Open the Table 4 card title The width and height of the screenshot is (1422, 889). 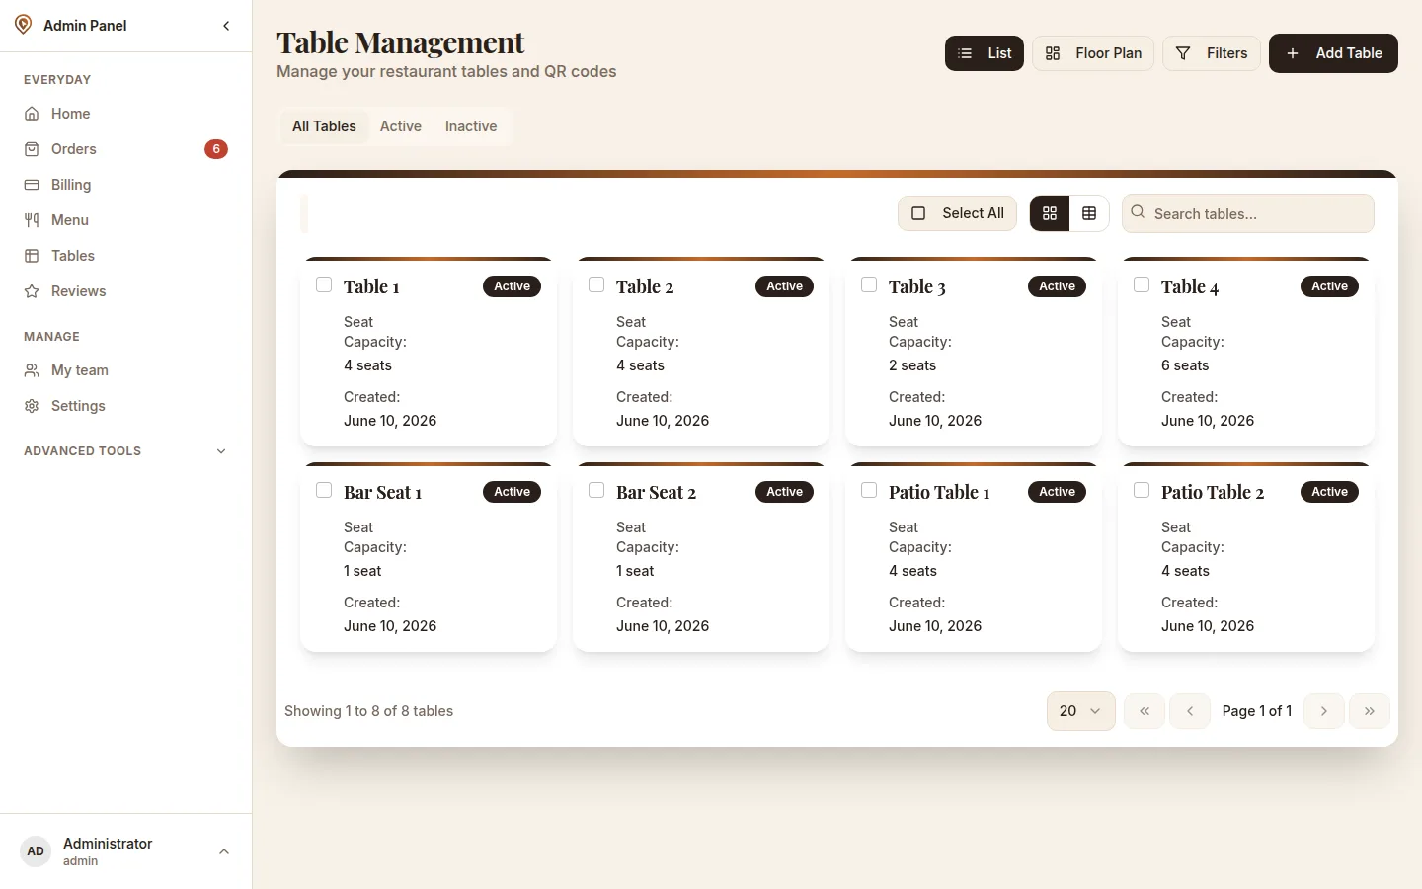coord(1190,286)
